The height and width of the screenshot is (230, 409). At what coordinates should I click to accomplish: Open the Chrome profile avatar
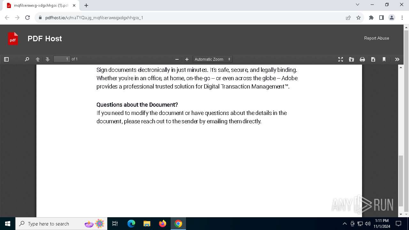[392, 18]
